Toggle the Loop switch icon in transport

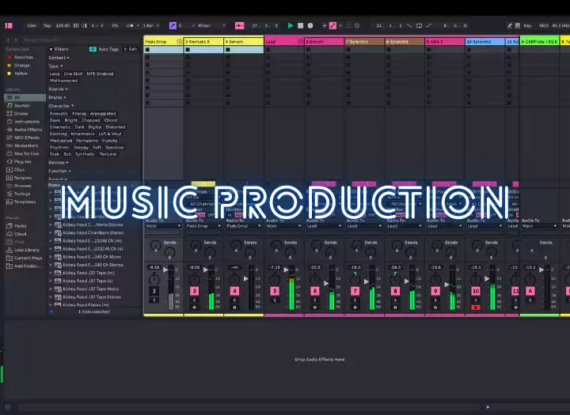[419, 26]
